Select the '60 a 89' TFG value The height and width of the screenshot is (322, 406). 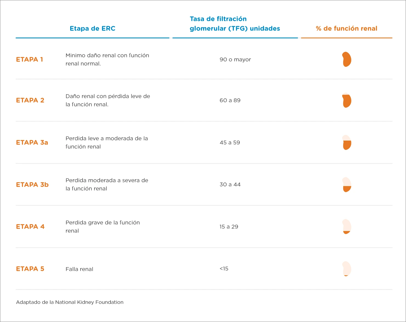[x=230, y=100]
